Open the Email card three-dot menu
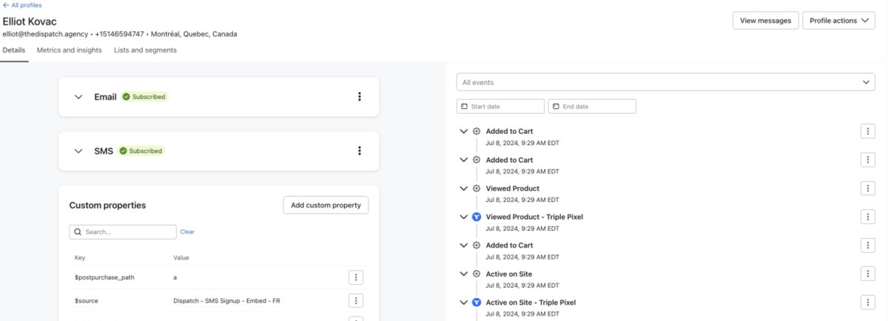The height and width of the screenshot is (321, 888). (x=360, y=97)
